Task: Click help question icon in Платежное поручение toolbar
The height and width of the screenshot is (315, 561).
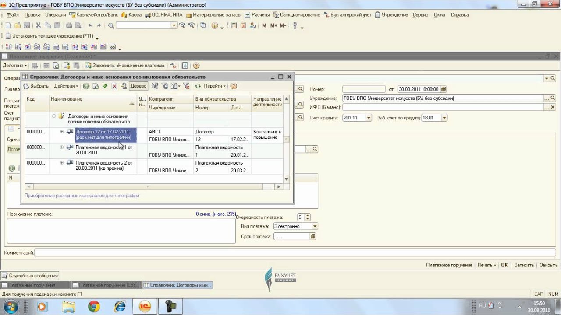Action: [196, 66]
